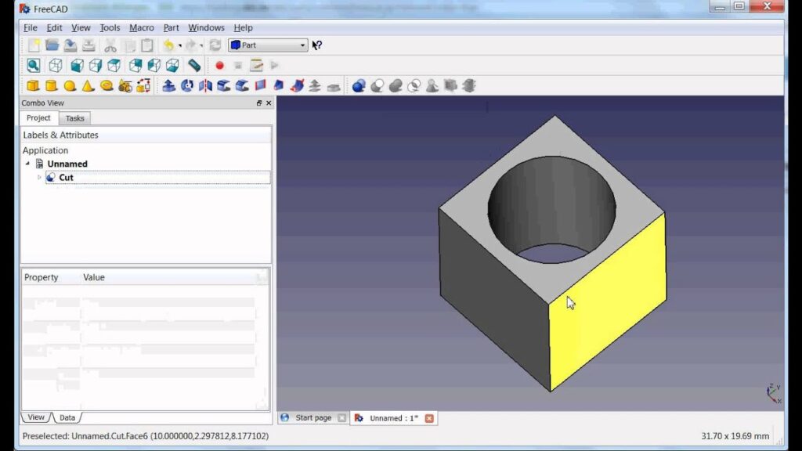802x451 pixels.
Task: Select the View property tab
Action: 36,417
